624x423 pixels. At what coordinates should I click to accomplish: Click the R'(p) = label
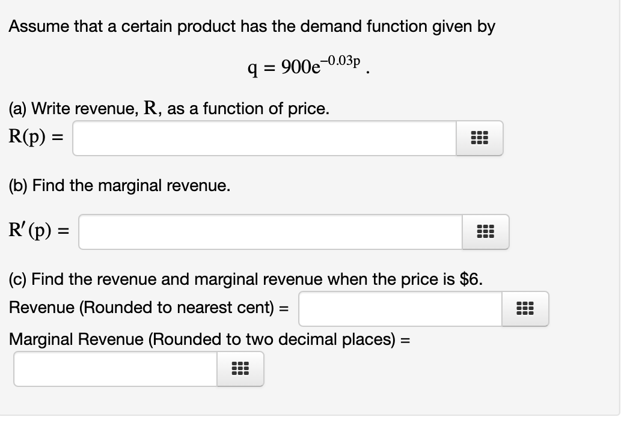coord(38,230)
